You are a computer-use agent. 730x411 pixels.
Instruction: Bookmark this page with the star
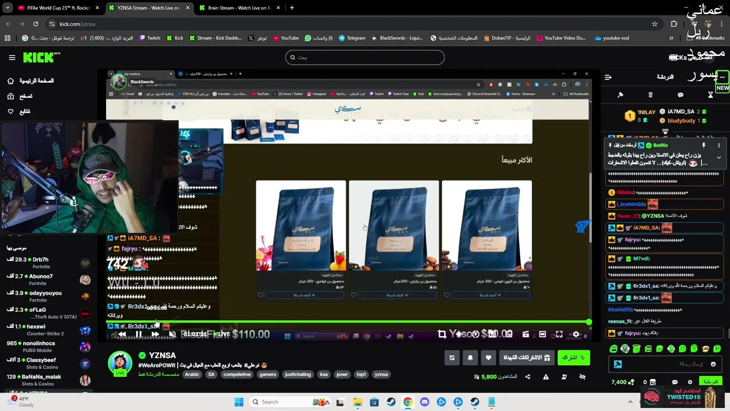tap(655, 24)
